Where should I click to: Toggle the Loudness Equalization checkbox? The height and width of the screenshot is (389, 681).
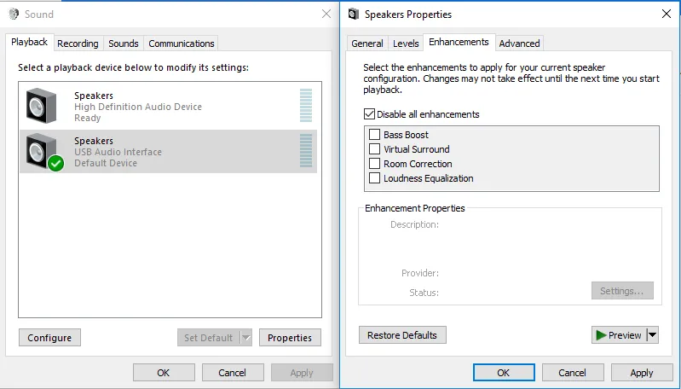click(375, 178)
